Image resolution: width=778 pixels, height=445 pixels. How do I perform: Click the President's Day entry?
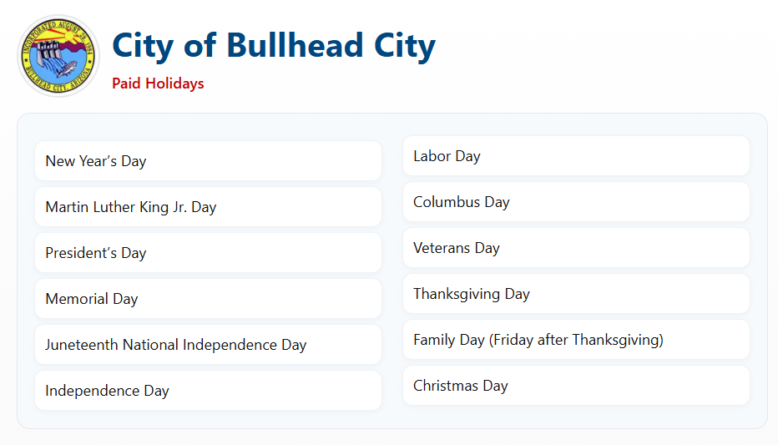pyautogui.click(x=209, y=252)
